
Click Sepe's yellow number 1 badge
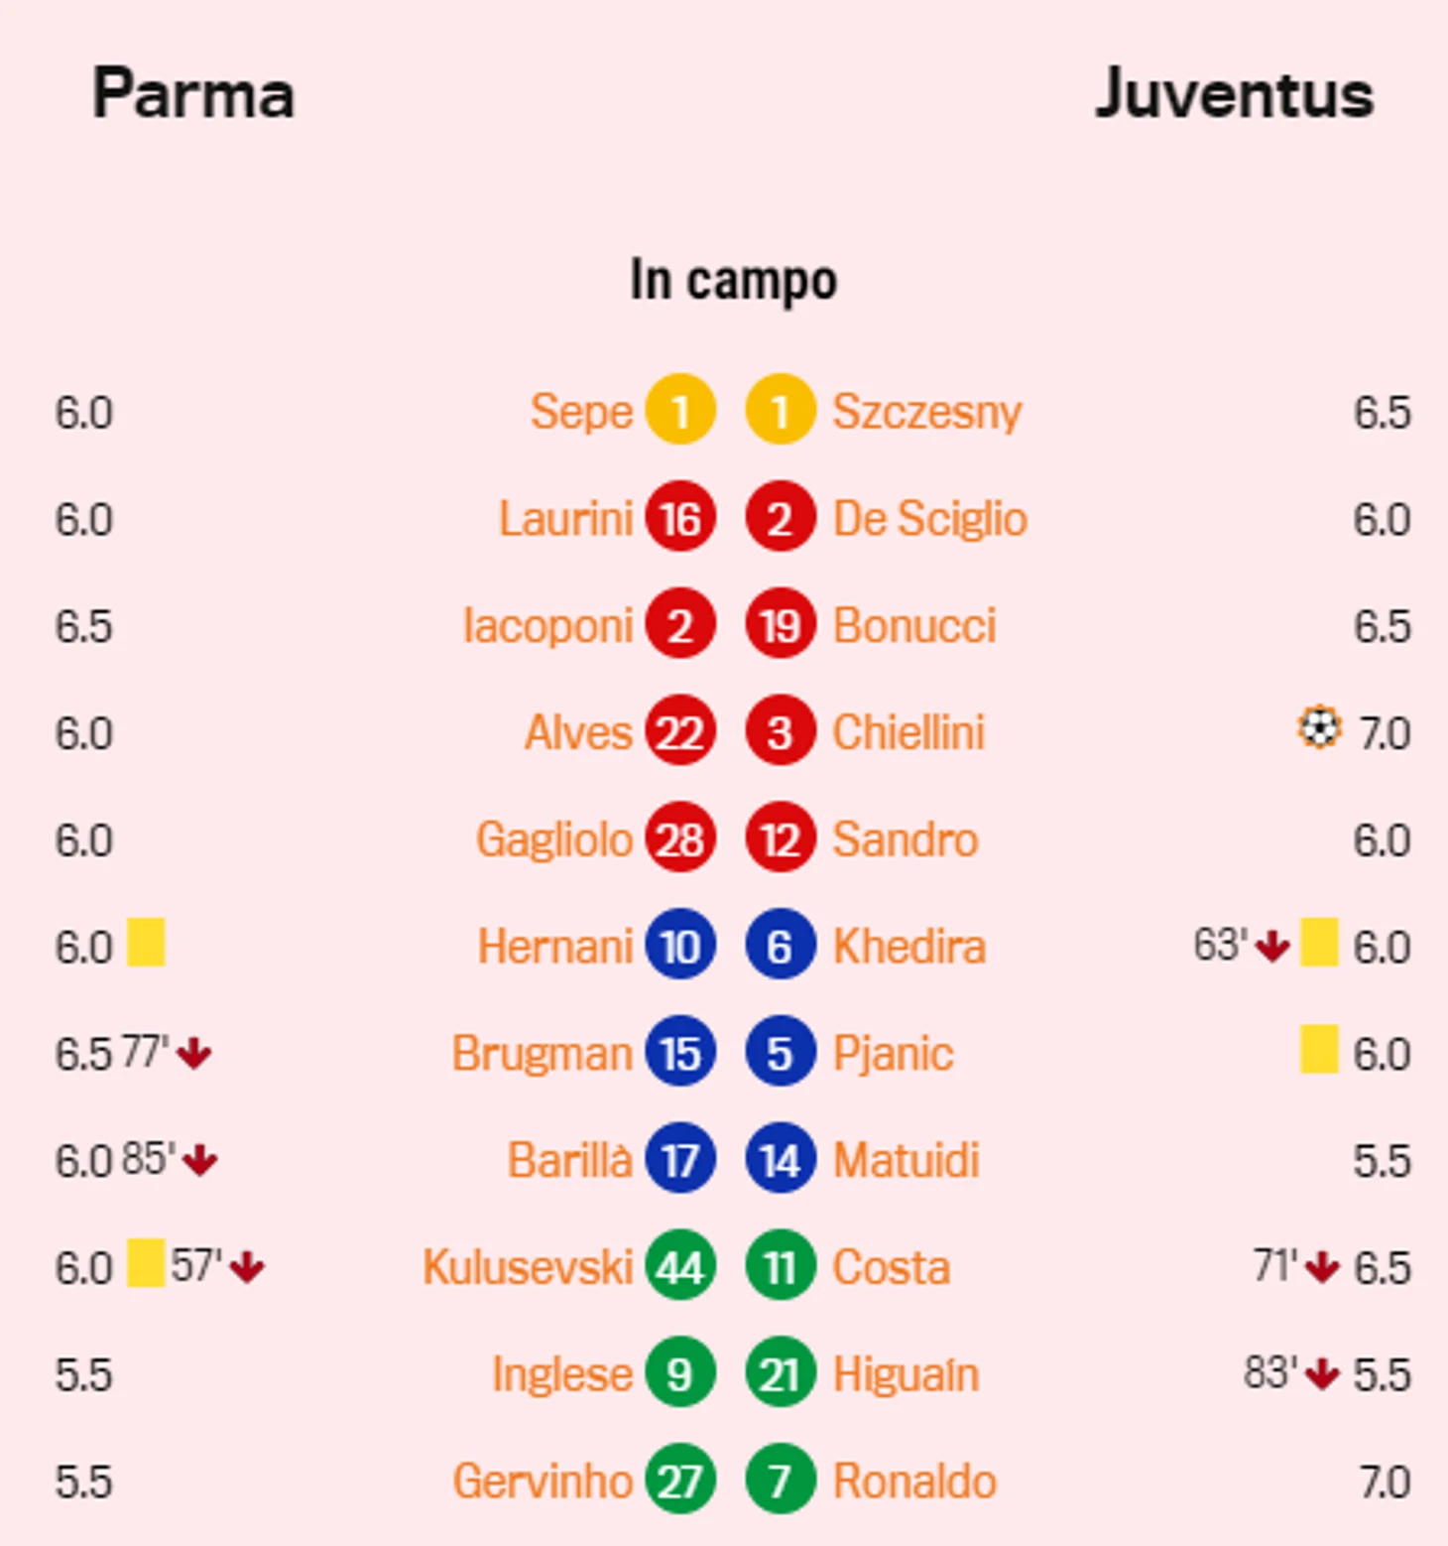(x=680, y=409)
